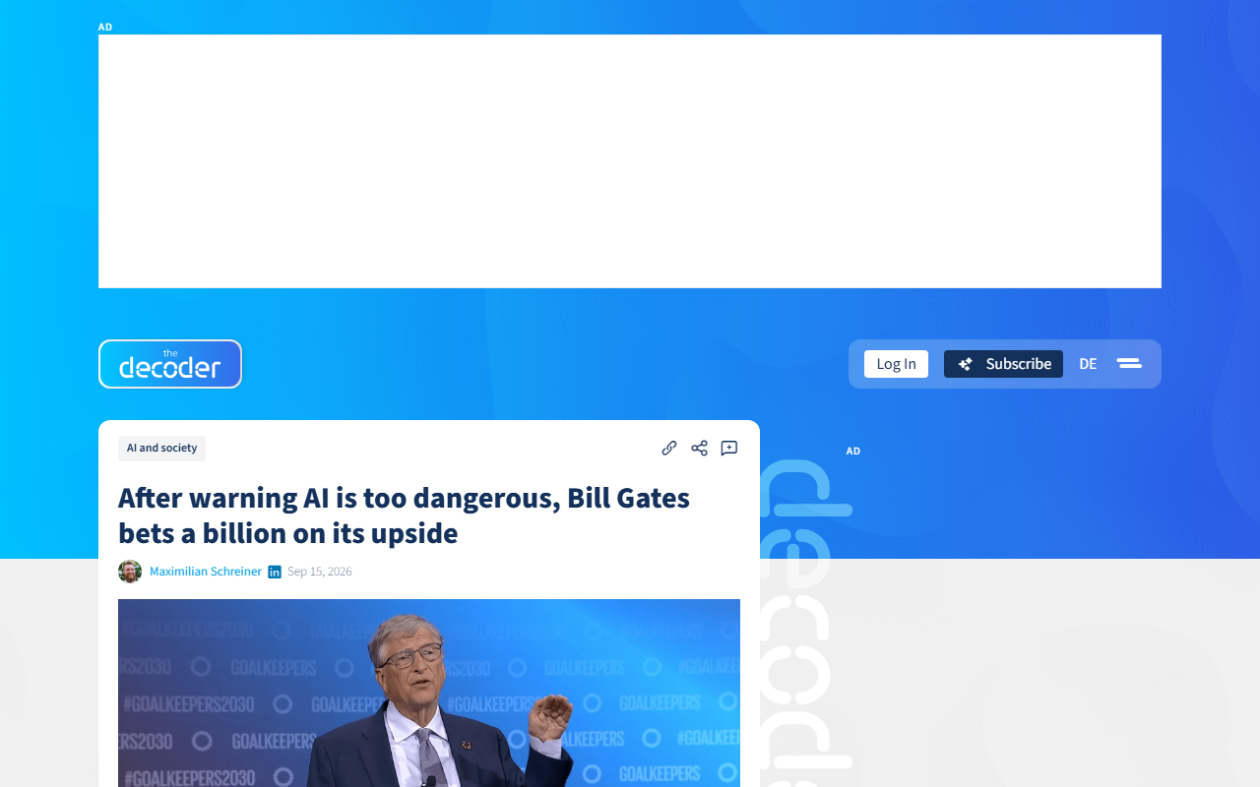Click the article headline about Bill Gates

(x=404, y=515)
